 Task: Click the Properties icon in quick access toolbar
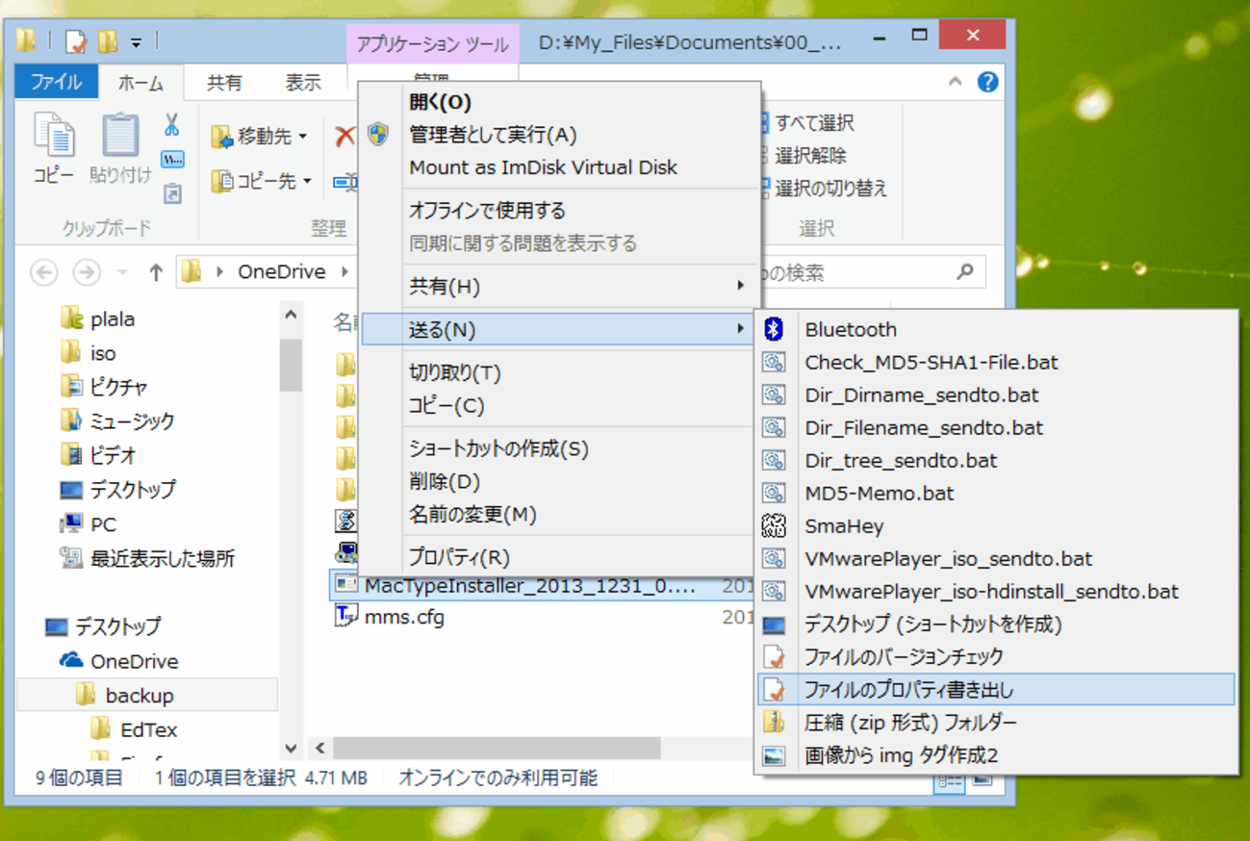76,41
